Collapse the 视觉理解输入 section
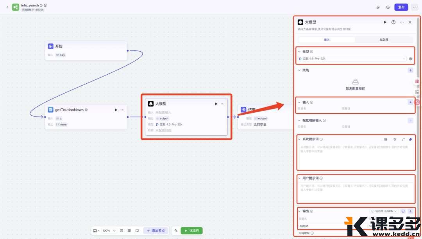This screenshot has height=239, width=422. [x=299, y=120]
